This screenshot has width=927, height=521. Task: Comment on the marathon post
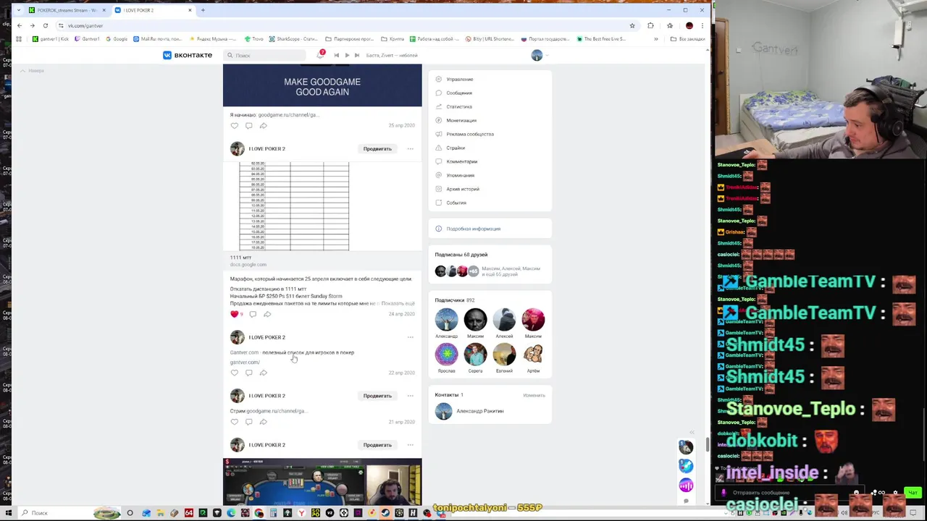point(253,314)
